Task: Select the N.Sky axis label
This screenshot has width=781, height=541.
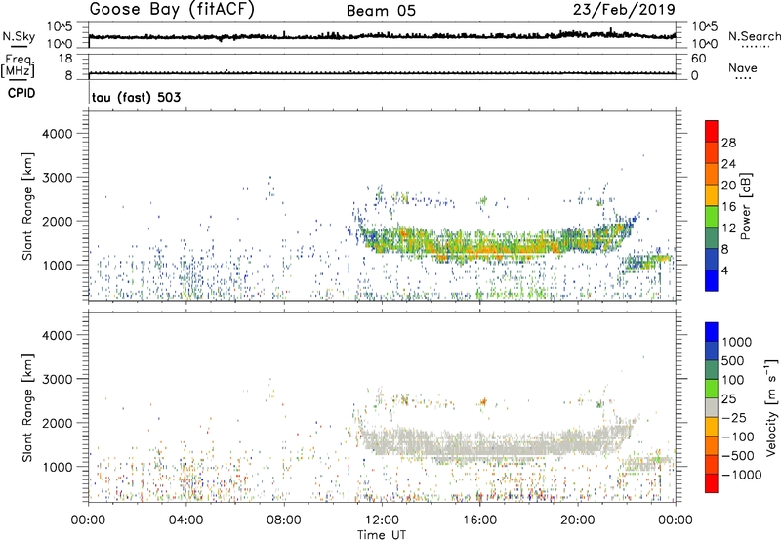Action: click(x=19, y=36)
